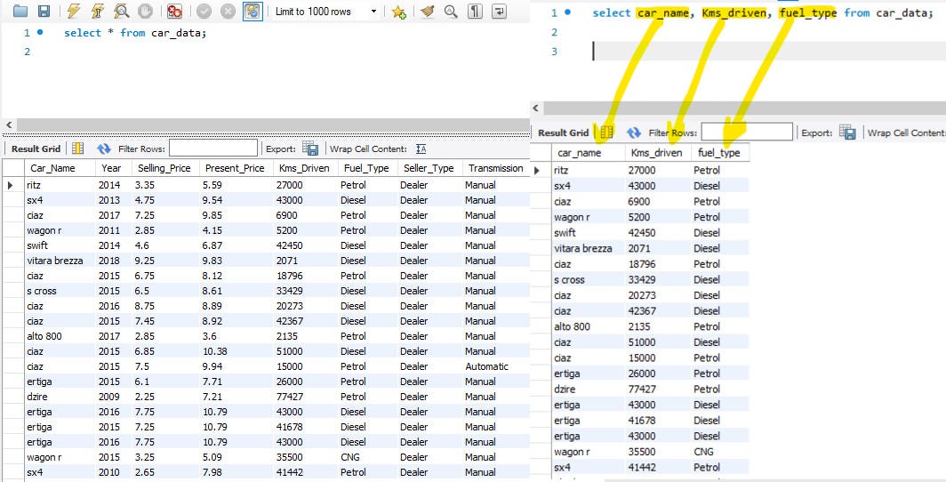Toggle the auto-commit mode button
Viewport: 946px width, 482px height.
point(253,11)
